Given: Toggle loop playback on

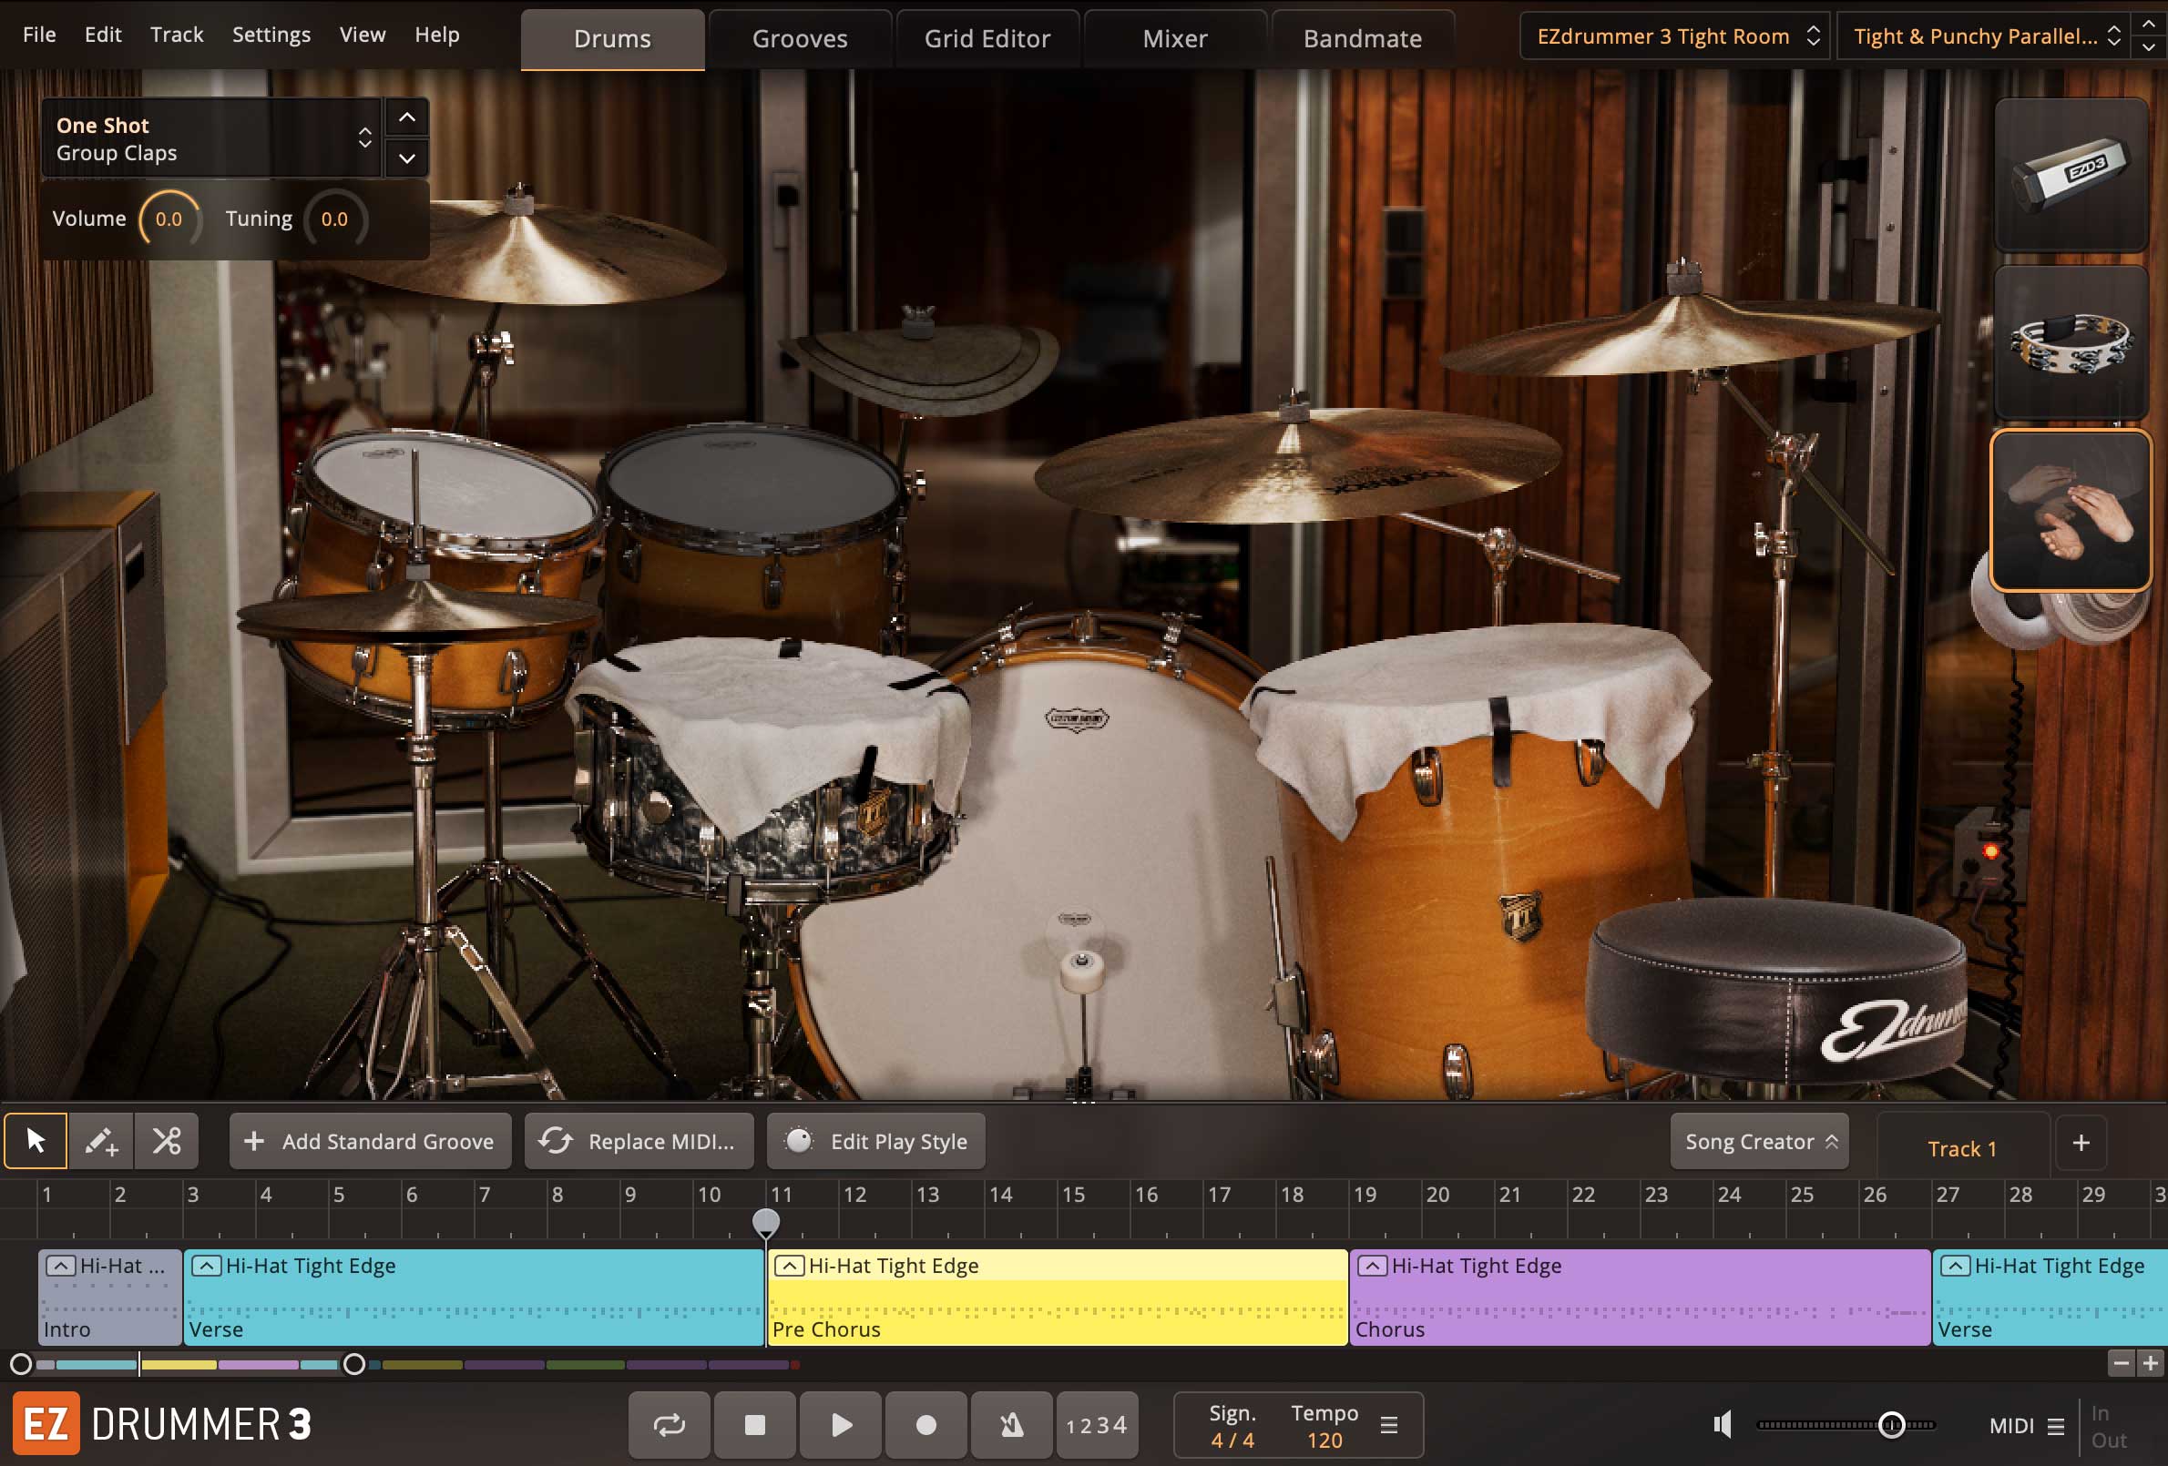Looking at the screenshot, I should click(x=669, y=1424).
